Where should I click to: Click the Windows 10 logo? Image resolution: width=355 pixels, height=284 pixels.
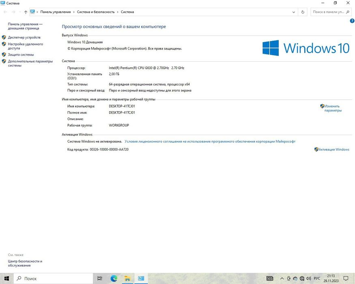pos(306,48)
